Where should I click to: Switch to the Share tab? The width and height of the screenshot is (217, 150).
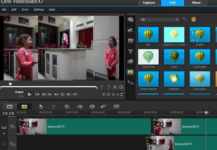(196, 3)
